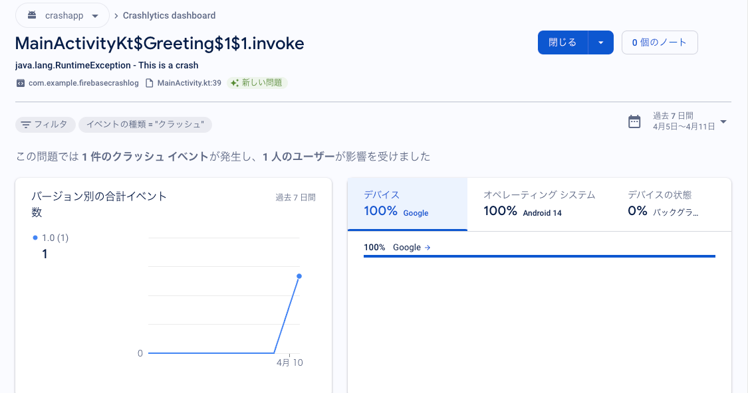Click the Android app icon beside crashapp
Viewport: 748px width, 393px height.
click(x=32, y=15)
